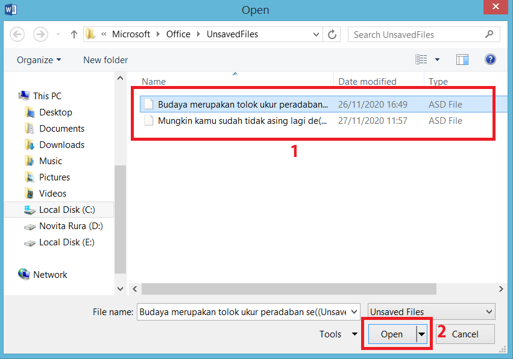This screenshot has height=359, width=513.
Task: Change the view with the view icon
Action: (421, 60)
